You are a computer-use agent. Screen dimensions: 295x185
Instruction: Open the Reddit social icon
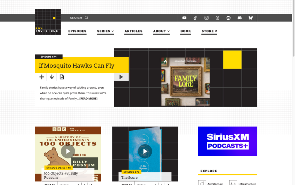tap(228, 18)
